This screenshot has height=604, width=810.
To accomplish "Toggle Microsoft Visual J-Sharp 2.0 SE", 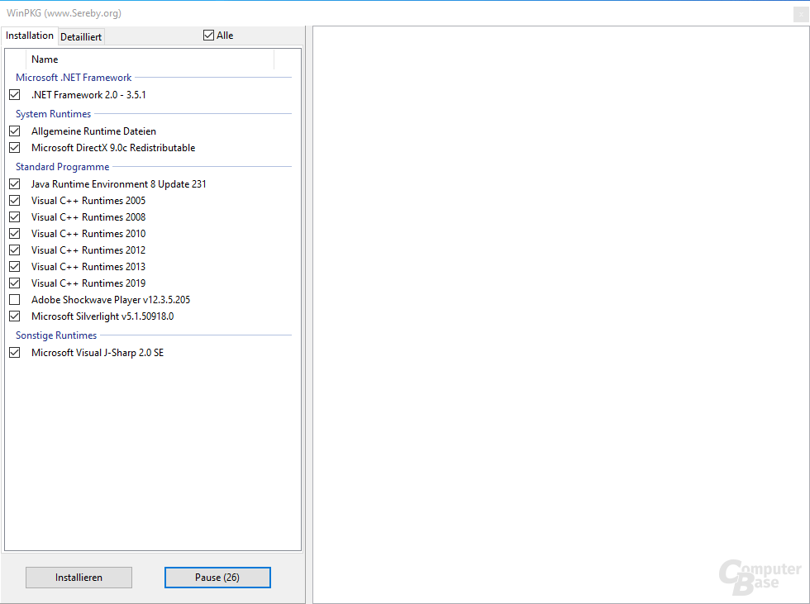I will (14, 352).
